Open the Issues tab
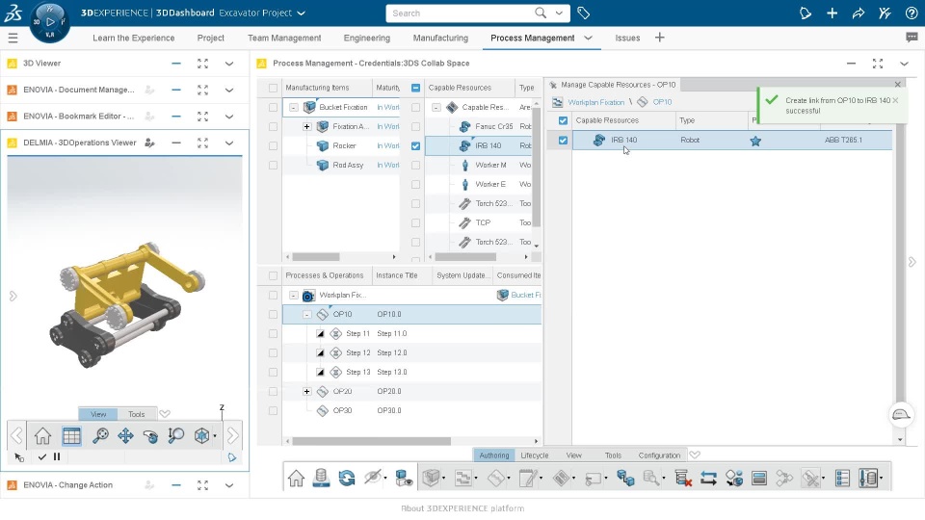Image resolution: width=925 pixels, height=520 pixels. click(627, 38)
